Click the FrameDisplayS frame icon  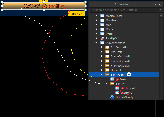107,66
